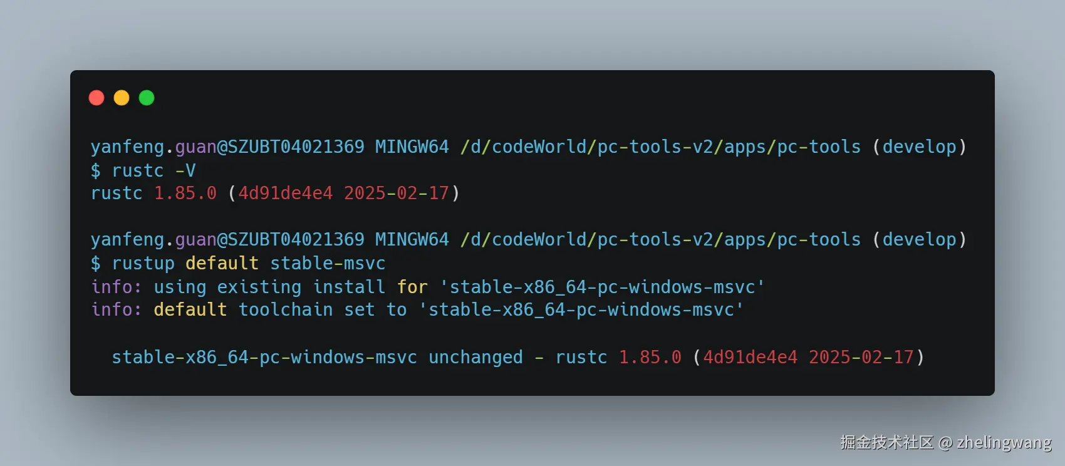Click the first yanfeng.guan username text
Viewport: 1065px width, 466px height.
pyautogui.click(x=153, y=147)
